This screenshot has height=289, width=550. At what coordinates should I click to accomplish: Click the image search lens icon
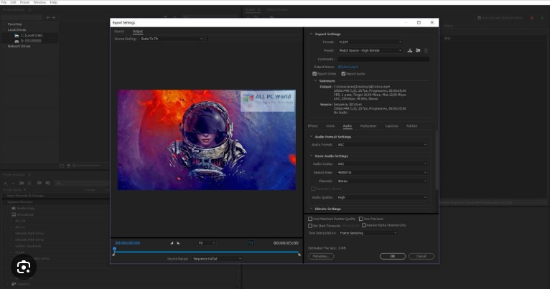point(24,267)
